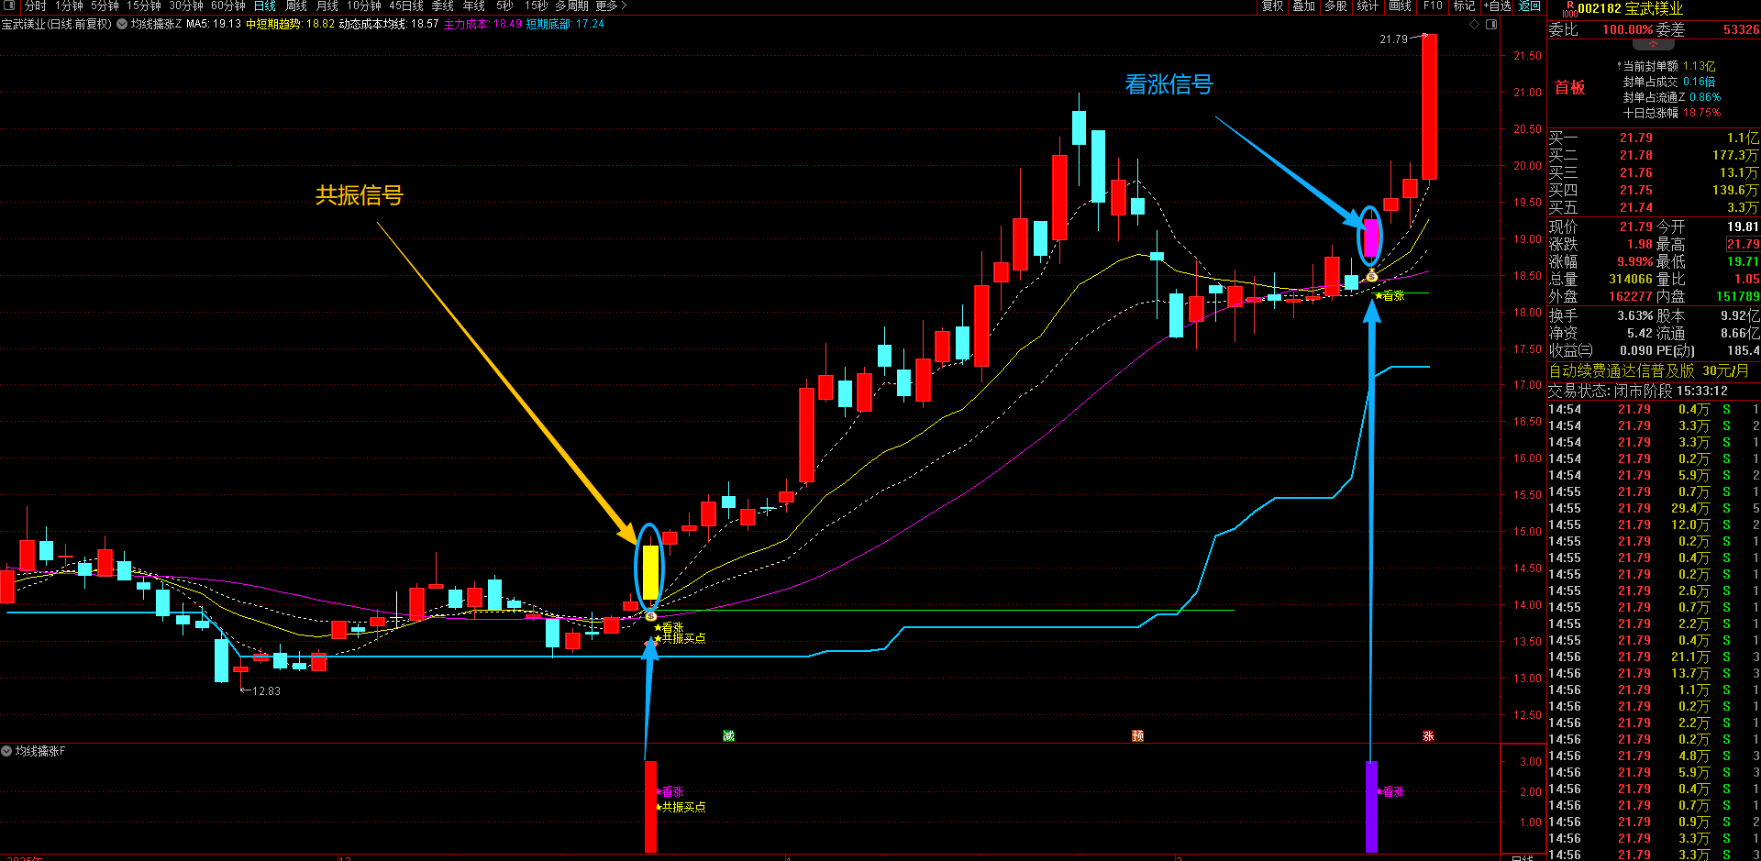Click the 买三 bid price 21.76
The width and height of the screenshot is (1761, 861).
coord(1635,172)
